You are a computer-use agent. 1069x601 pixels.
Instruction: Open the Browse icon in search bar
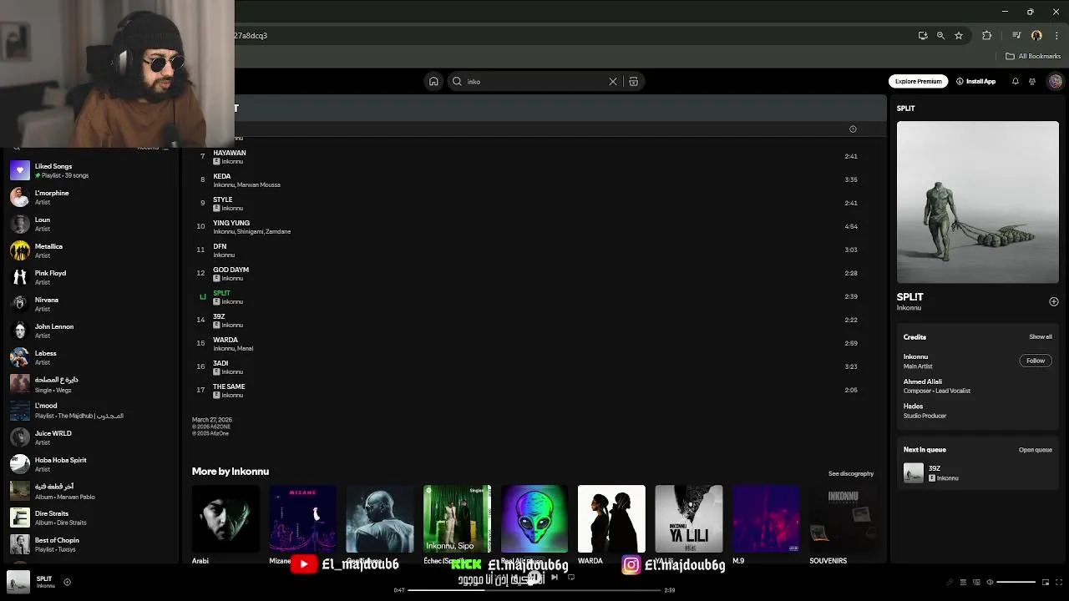click(x=633, y=81)
